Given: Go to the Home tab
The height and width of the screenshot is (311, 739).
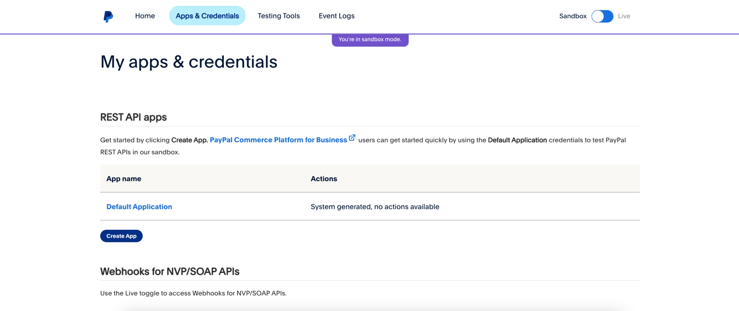Looking at the screenshot, I should [145, 16].
